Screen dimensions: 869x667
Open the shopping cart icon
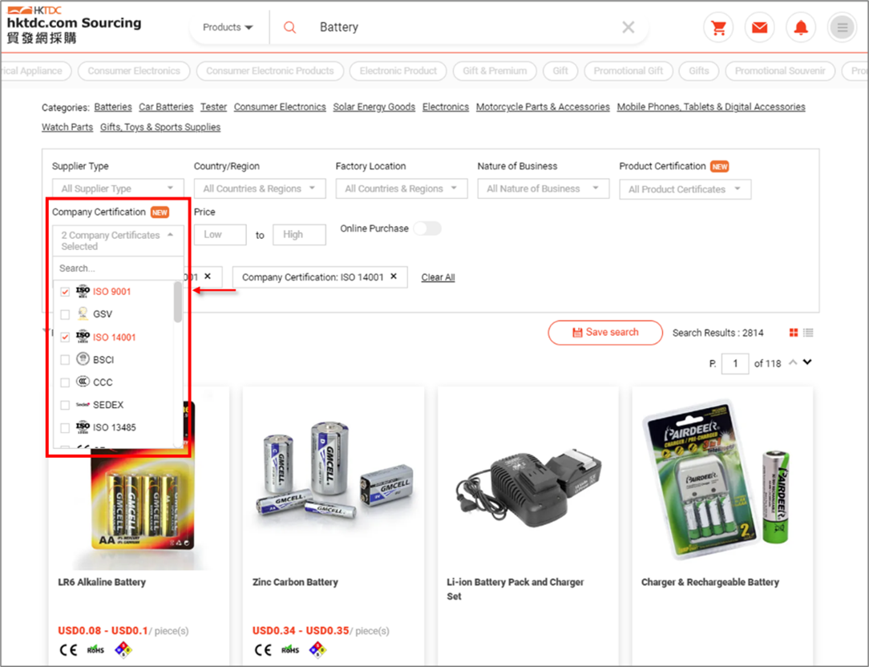tap(718, 28)
